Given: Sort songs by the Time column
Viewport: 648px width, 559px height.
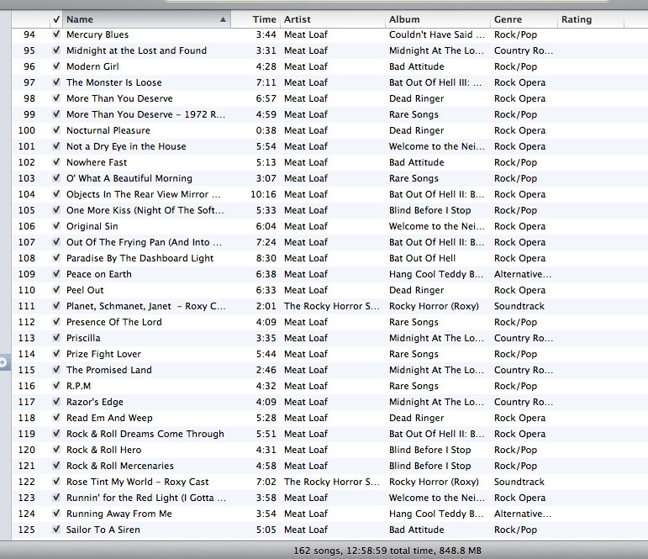Looking at the screenshot, I should 264,19.
